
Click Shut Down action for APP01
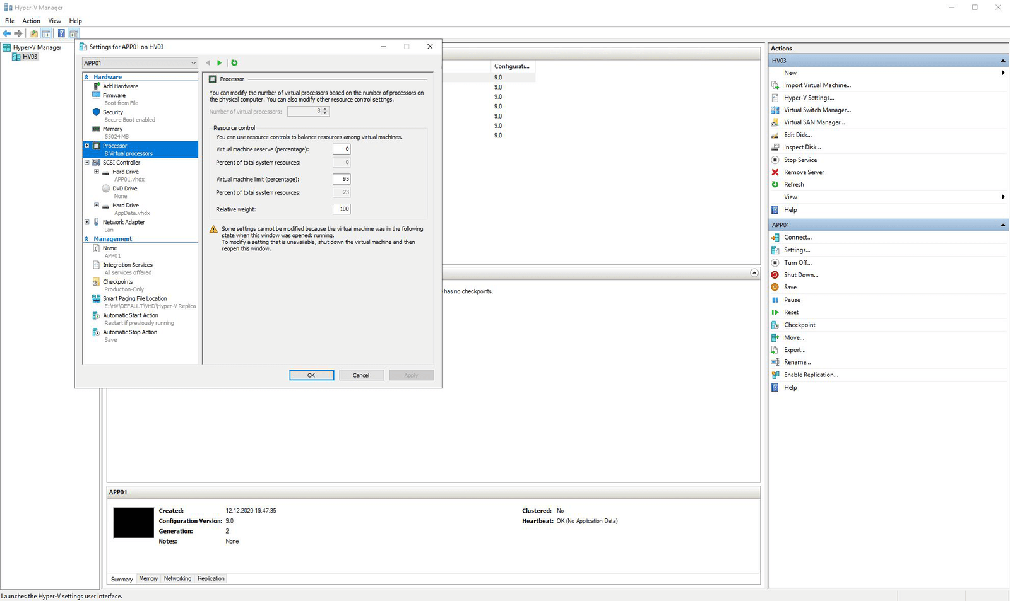[x=801, y=275]
